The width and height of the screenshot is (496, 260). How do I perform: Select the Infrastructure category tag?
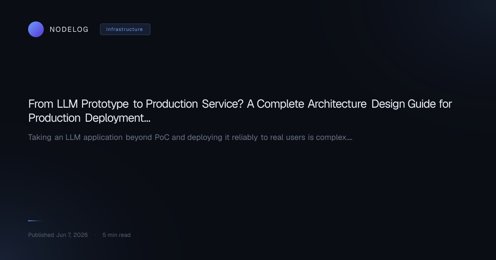click(x=125, y=29)
